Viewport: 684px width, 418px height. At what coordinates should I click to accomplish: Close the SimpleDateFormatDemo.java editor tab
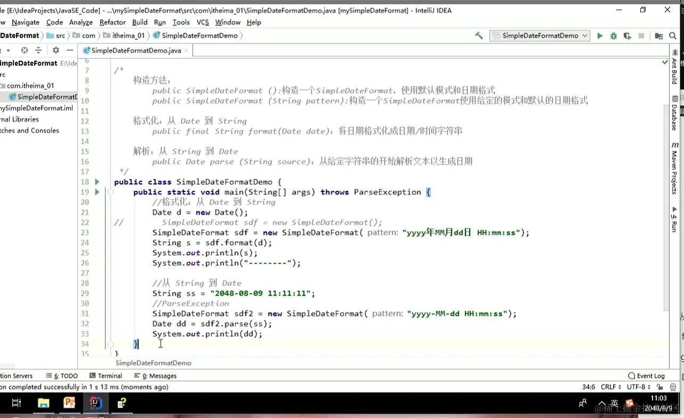[188, 51]
